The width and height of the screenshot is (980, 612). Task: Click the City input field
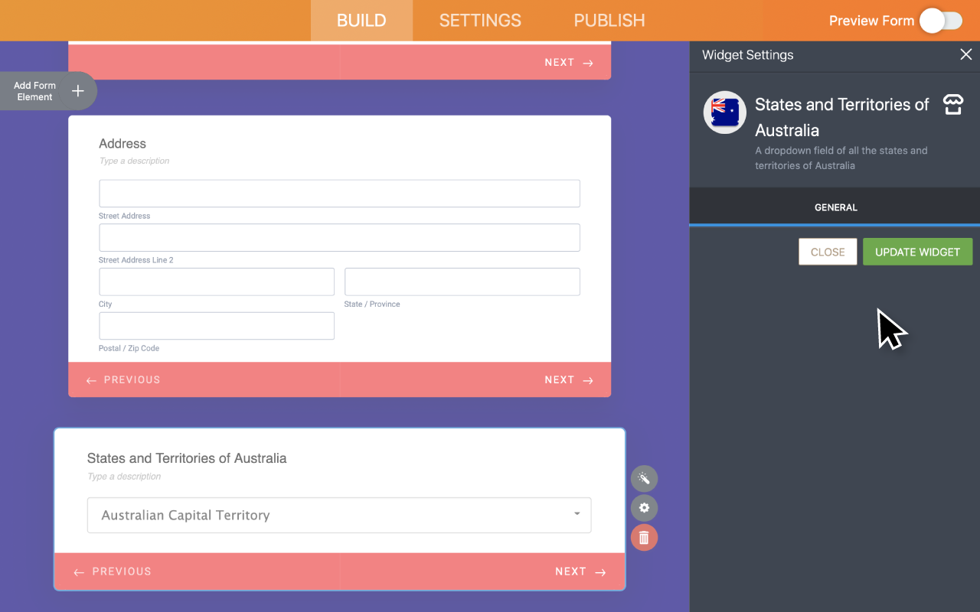[x=217, y=282]
